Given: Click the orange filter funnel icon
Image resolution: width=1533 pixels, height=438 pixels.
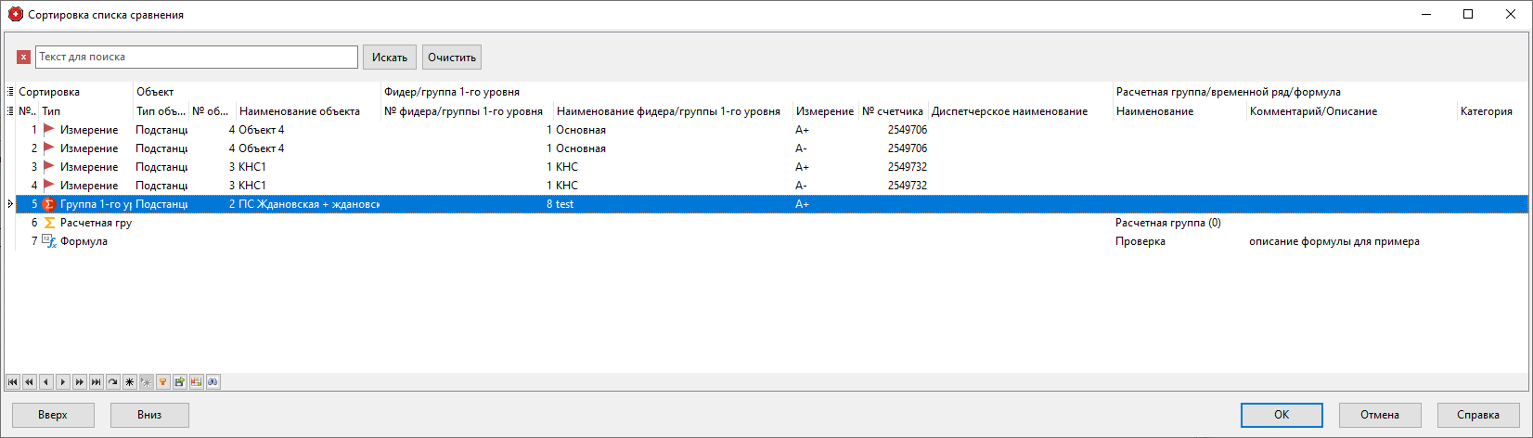Looking at the screenshot, I should [162, 381].
